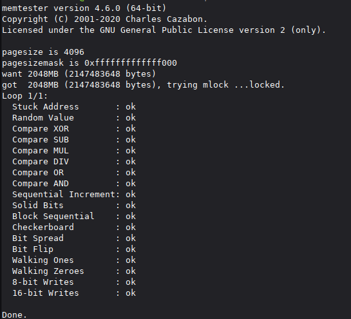Click the memtester version 4.6.0 line

coord(84,8)
